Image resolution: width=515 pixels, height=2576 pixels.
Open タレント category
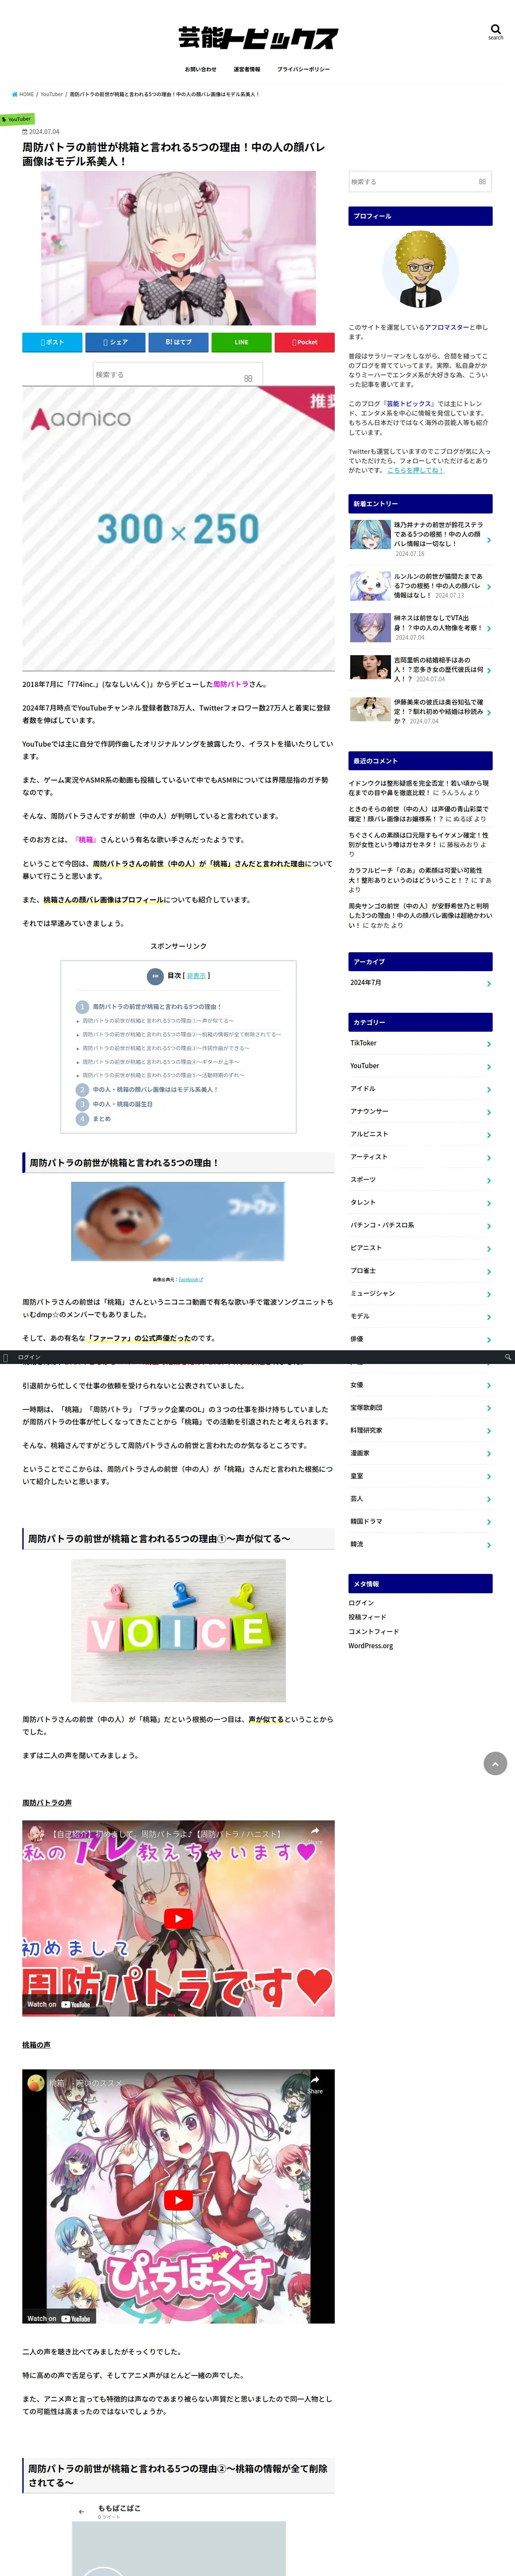coord(420,1202)
